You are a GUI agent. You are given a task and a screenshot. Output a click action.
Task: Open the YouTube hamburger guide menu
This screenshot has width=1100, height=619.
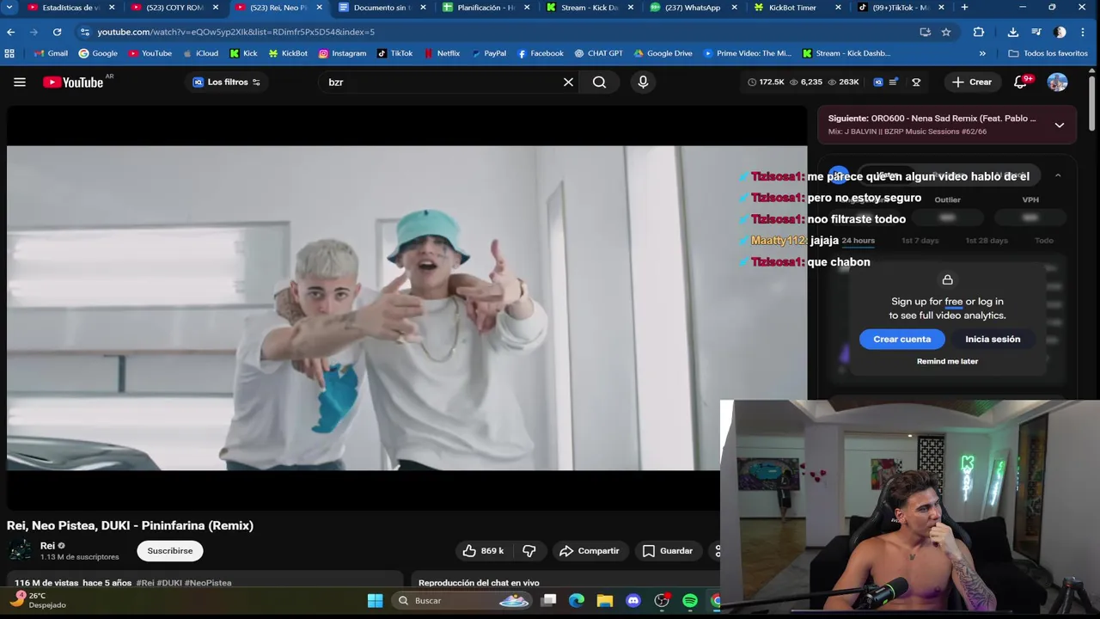coord(20,82)
